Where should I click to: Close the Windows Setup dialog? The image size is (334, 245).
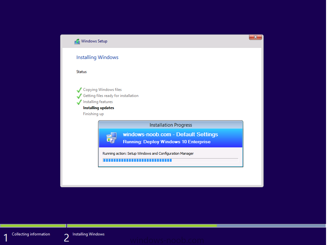click(255, 37)
